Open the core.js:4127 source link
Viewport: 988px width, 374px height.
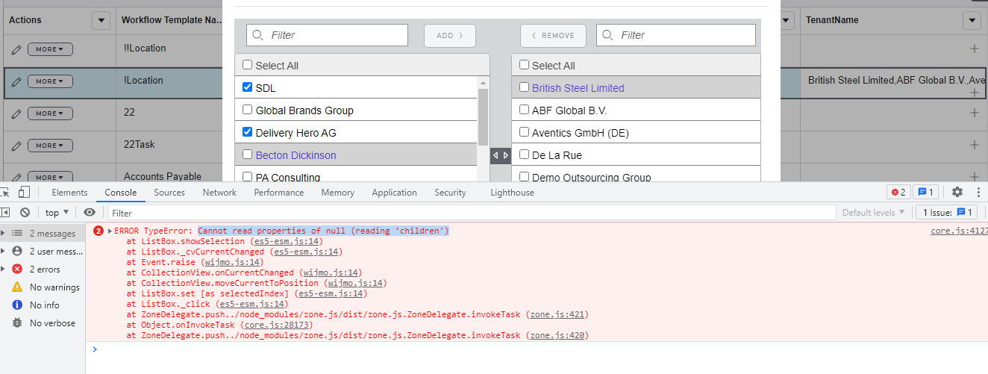pyautogui.click(x=959, y=231)
